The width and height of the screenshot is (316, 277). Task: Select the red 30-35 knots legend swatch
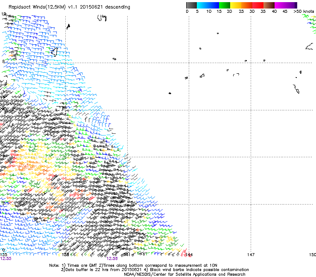[x=258, y=5]
